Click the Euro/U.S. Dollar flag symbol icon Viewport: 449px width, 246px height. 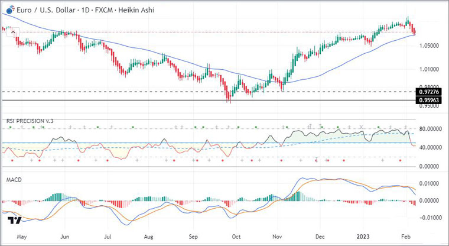[11, 9]
